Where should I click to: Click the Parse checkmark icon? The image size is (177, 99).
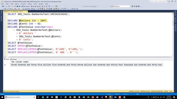click(38, 9)
